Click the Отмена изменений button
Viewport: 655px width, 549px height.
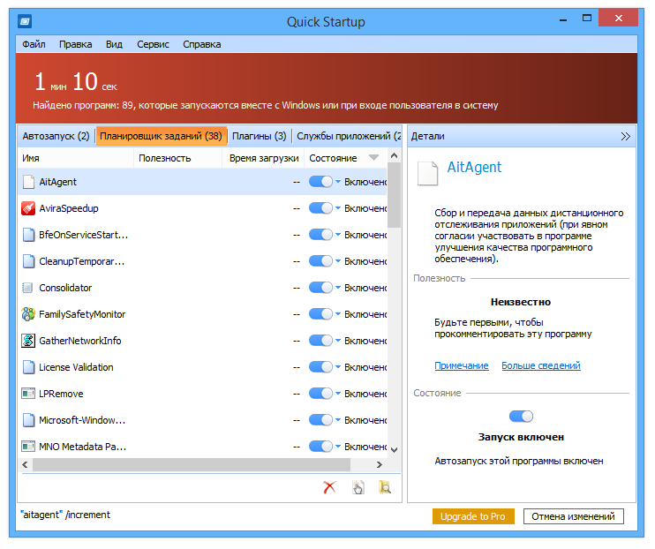(573, 516)
